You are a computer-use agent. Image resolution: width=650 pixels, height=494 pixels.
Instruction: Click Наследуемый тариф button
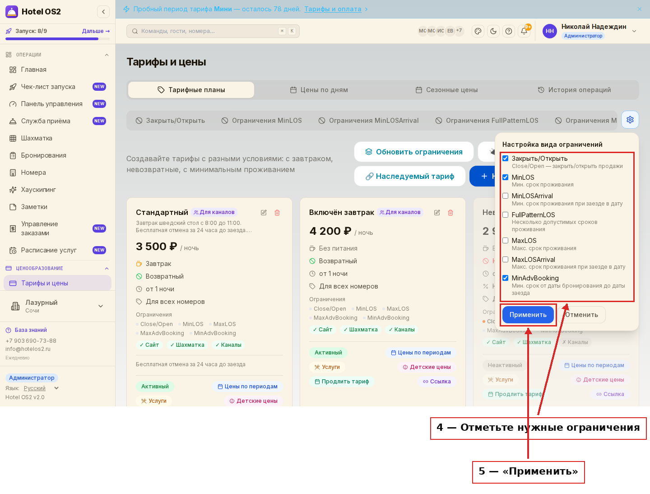410,176
